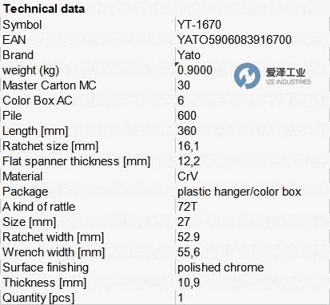Click the Color Box AC value 6
Viewport: 330px width, 305px height.
pos(181,101)
